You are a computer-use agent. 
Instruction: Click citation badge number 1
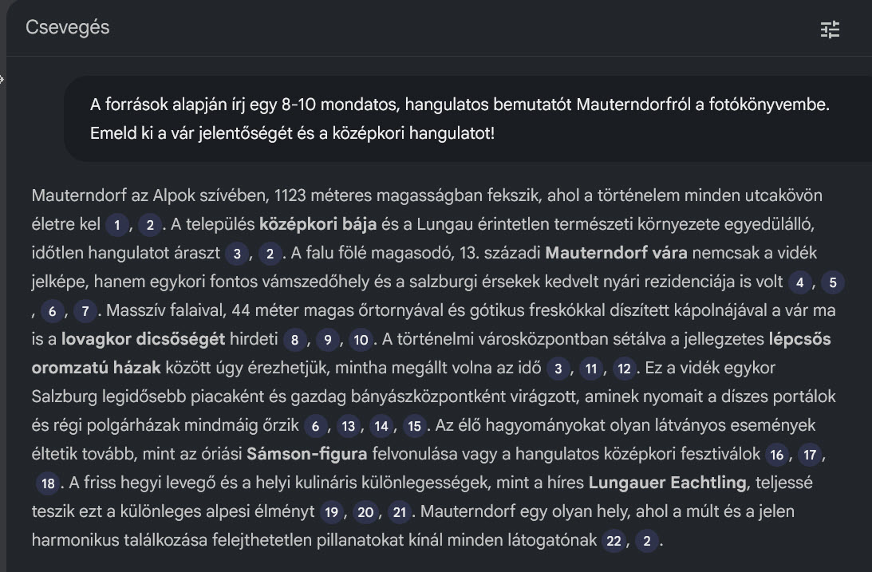point(116,226)
